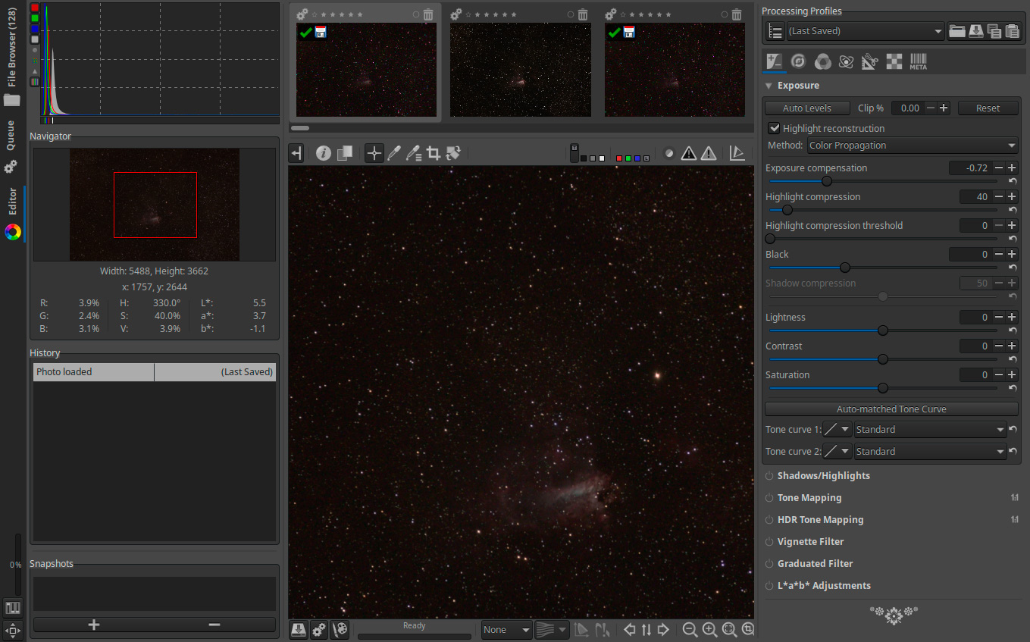Click the Auto Levels button
The width and height of the screenshot is (1030, 642).
(x=806, y=108)
